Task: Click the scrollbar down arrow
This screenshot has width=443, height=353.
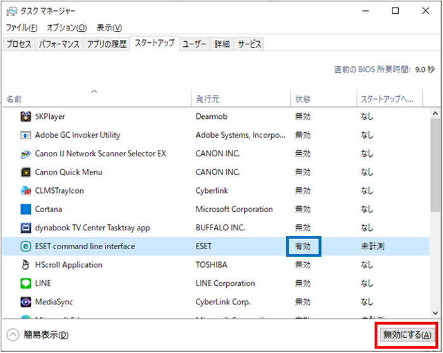Action: 435,313
